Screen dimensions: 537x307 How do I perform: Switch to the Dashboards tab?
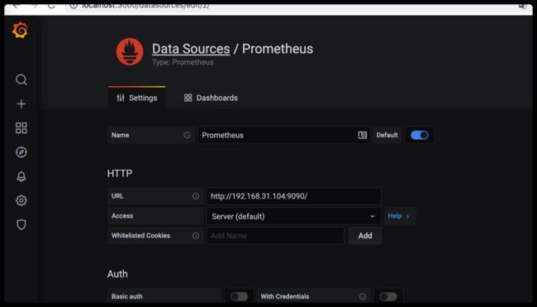click(211, 98)
